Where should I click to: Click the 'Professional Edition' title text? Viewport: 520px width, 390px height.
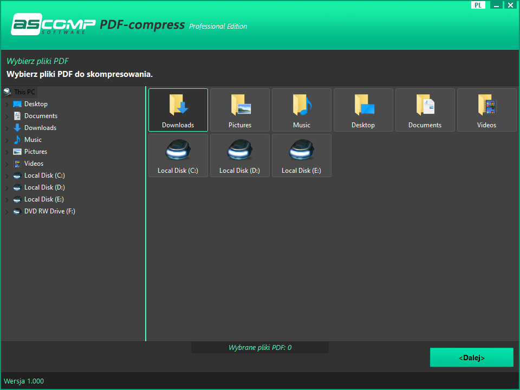[x=218, y=27]
